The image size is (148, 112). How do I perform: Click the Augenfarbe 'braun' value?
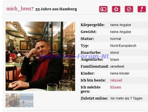(115, 60)
